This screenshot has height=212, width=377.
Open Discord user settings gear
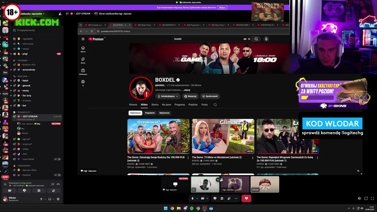tap(58, 199)
